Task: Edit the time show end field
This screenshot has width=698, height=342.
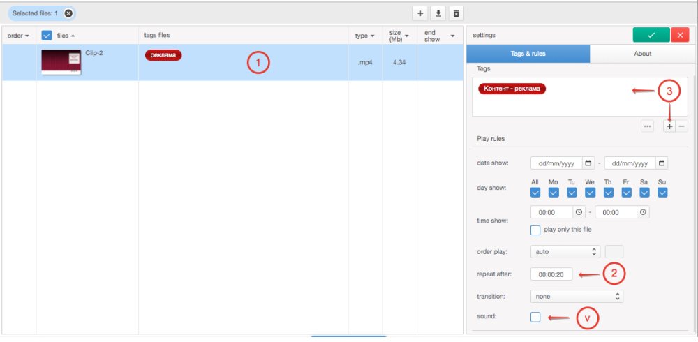Action: [616, 212]
